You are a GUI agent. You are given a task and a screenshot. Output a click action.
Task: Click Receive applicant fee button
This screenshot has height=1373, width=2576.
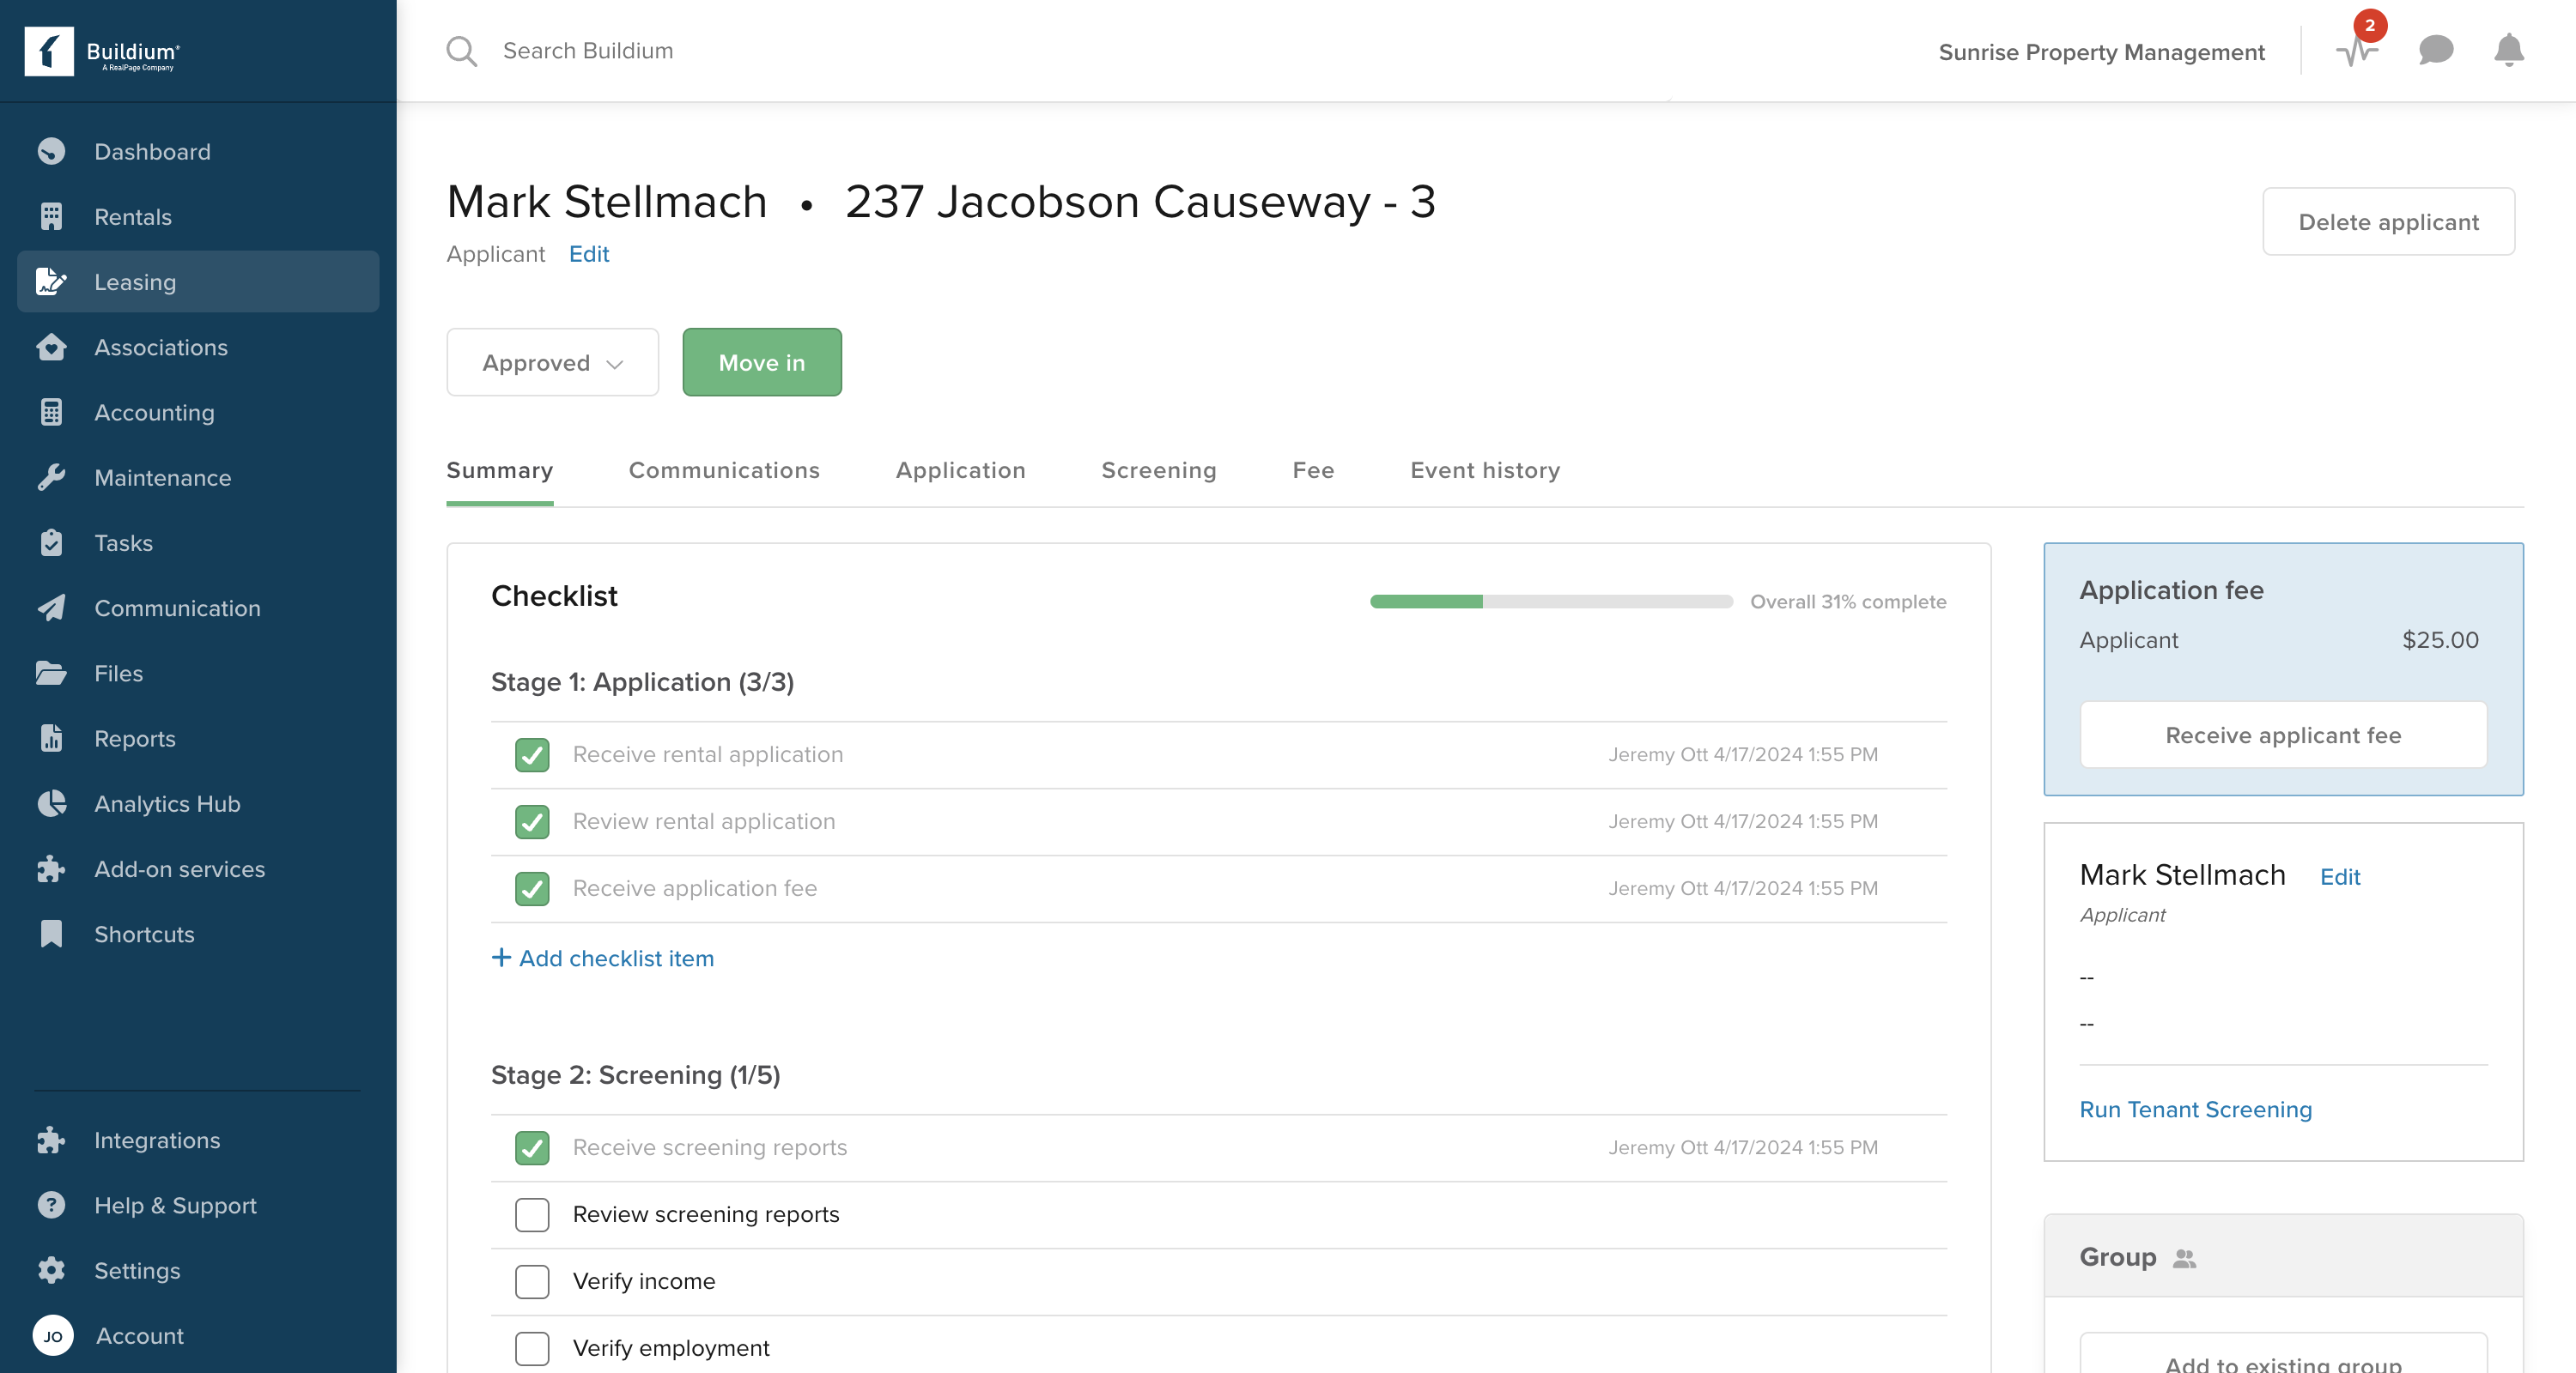tap(2283, 735)
